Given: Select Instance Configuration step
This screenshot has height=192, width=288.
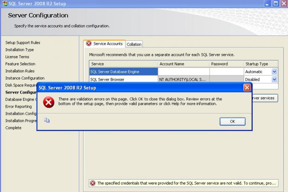Looking at the screenshot, I should click(25, 78).
